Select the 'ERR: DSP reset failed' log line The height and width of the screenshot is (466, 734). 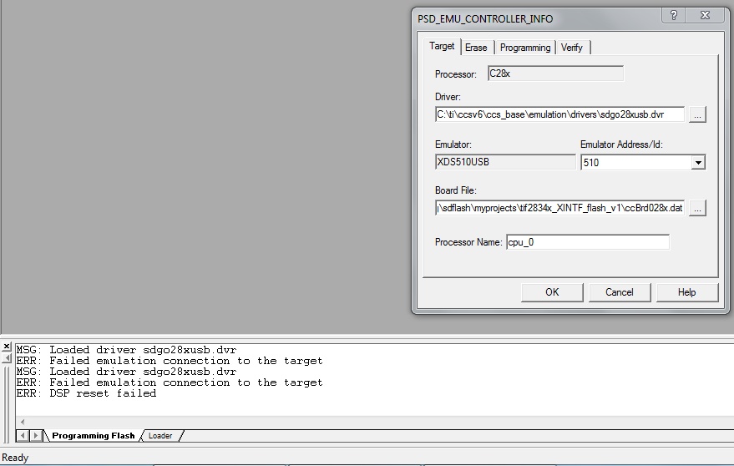tap(86, 393)
